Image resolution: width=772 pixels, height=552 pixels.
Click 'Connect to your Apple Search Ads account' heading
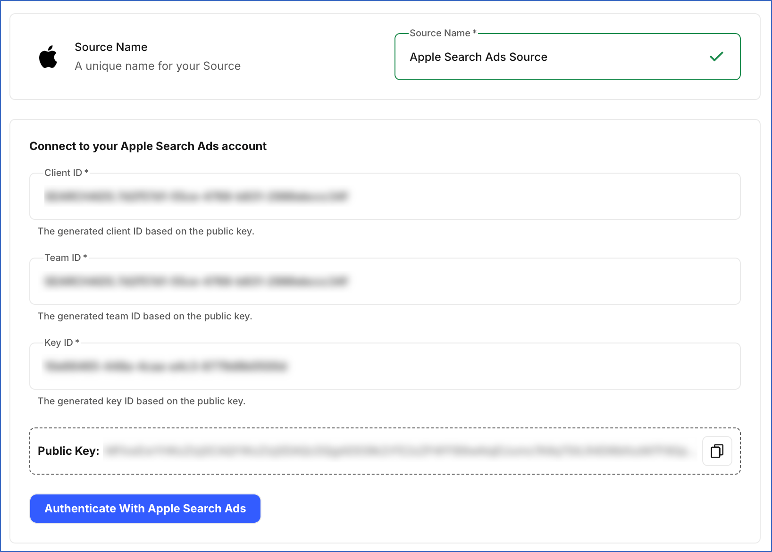148,146
